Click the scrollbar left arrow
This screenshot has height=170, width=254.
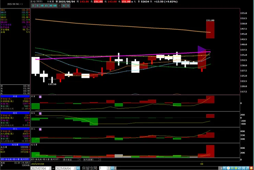pos(115,168)
